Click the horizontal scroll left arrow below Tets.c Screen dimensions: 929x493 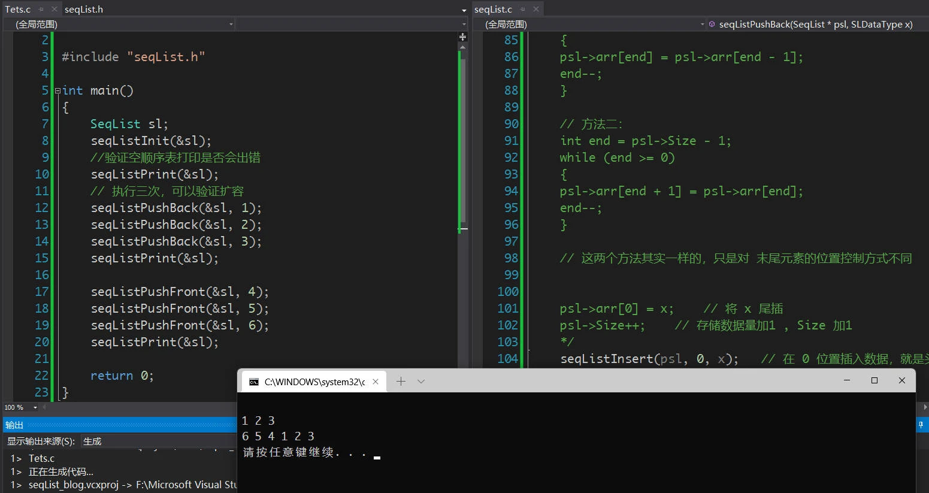[x=44, y=407]
